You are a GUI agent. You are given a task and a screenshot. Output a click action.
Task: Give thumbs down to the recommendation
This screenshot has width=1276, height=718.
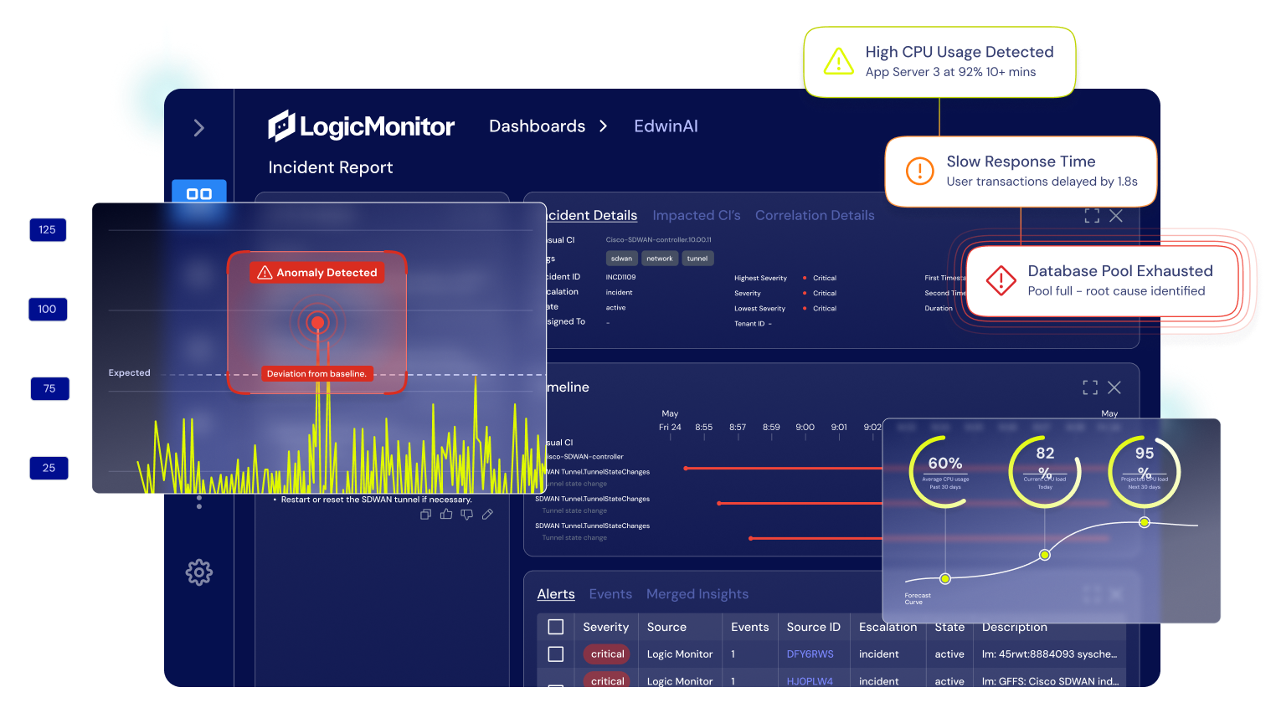tap(466, 515)
